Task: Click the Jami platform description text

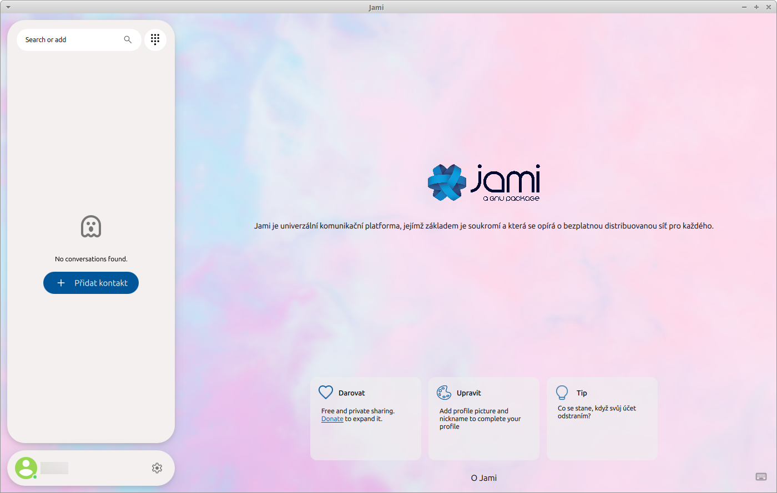Action: click(484, 226)
